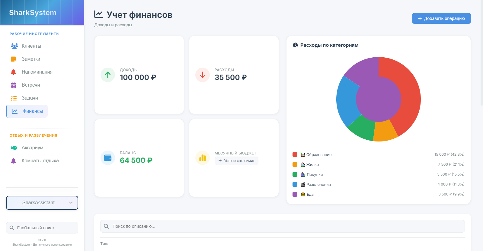The width and height of the screenshot is (483, 251).
Task: Click the pie chart icon beside Расходы по категориям
Action: coord(295,45)
